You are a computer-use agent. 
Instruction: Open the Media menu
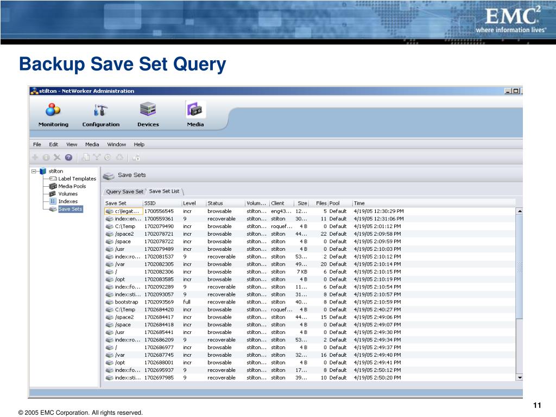tap(92, 144)
